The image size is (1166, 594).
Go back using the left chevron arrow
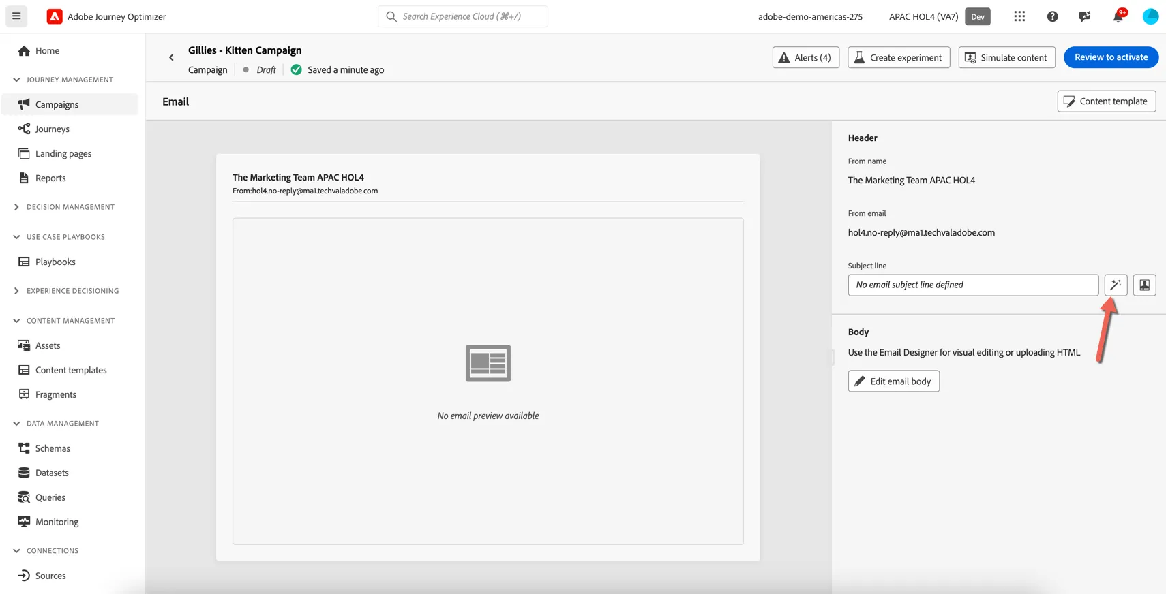[x=171, y=58]
